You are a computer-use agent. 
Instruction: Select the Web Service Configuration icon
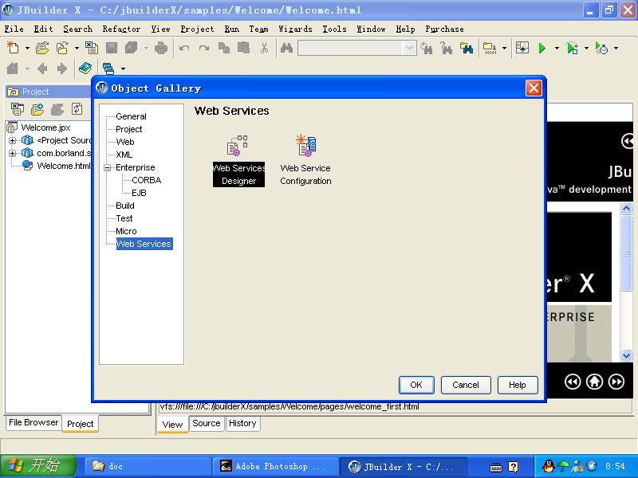[x=305, y=161]
